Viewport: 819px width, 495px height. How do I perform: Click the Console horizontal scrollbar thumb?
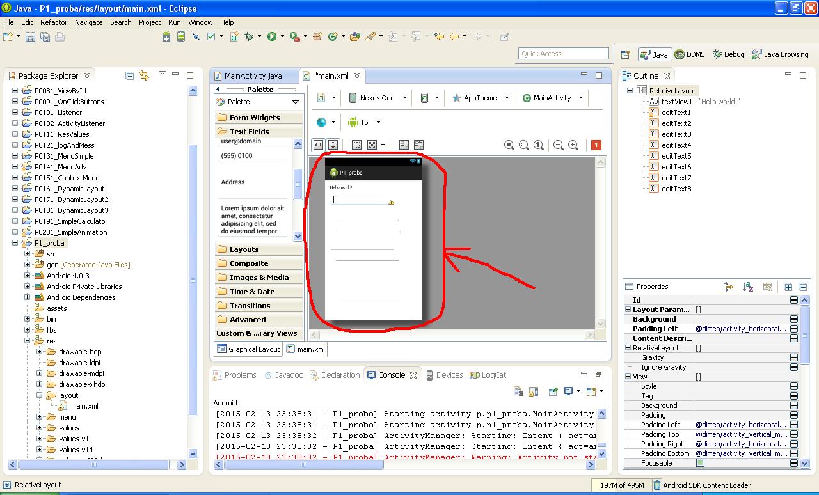[303, 465]
